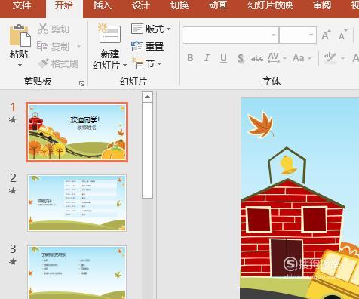Screen dimensions: 359x299
Task: Open the character spacing dropdown arrow
Action: click(x=284, y=58)
